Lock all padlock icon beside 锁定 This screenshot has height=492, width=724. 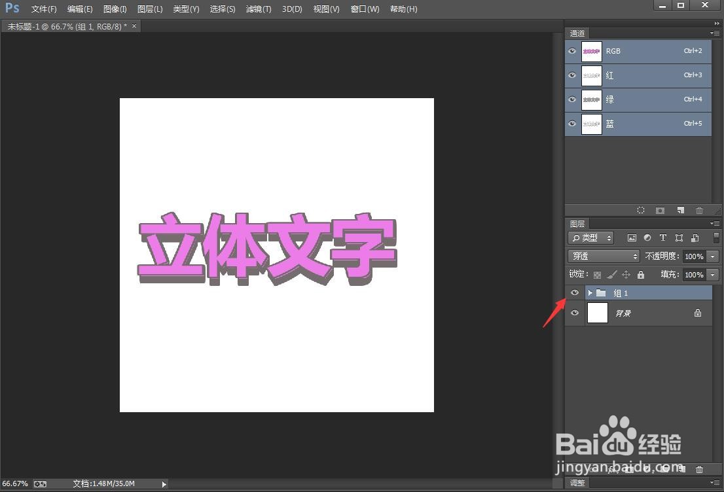tap(640, 275)
